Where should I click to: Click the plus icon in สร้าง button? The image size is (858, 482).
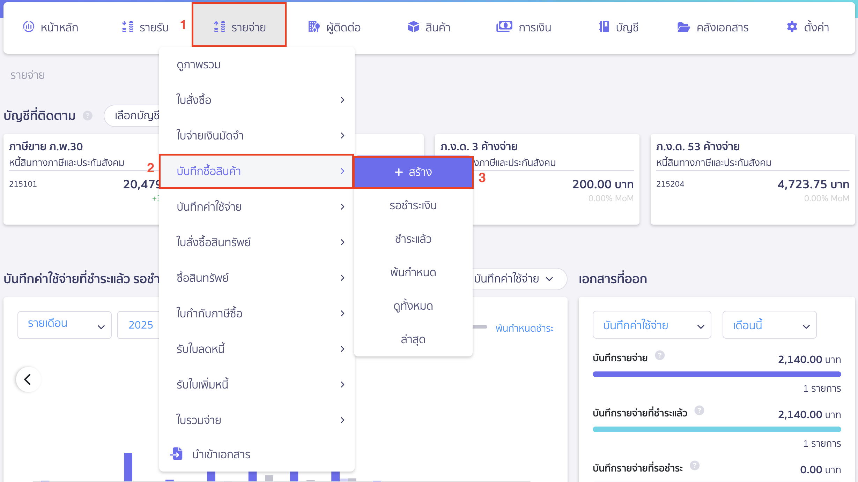click(399, 172)
